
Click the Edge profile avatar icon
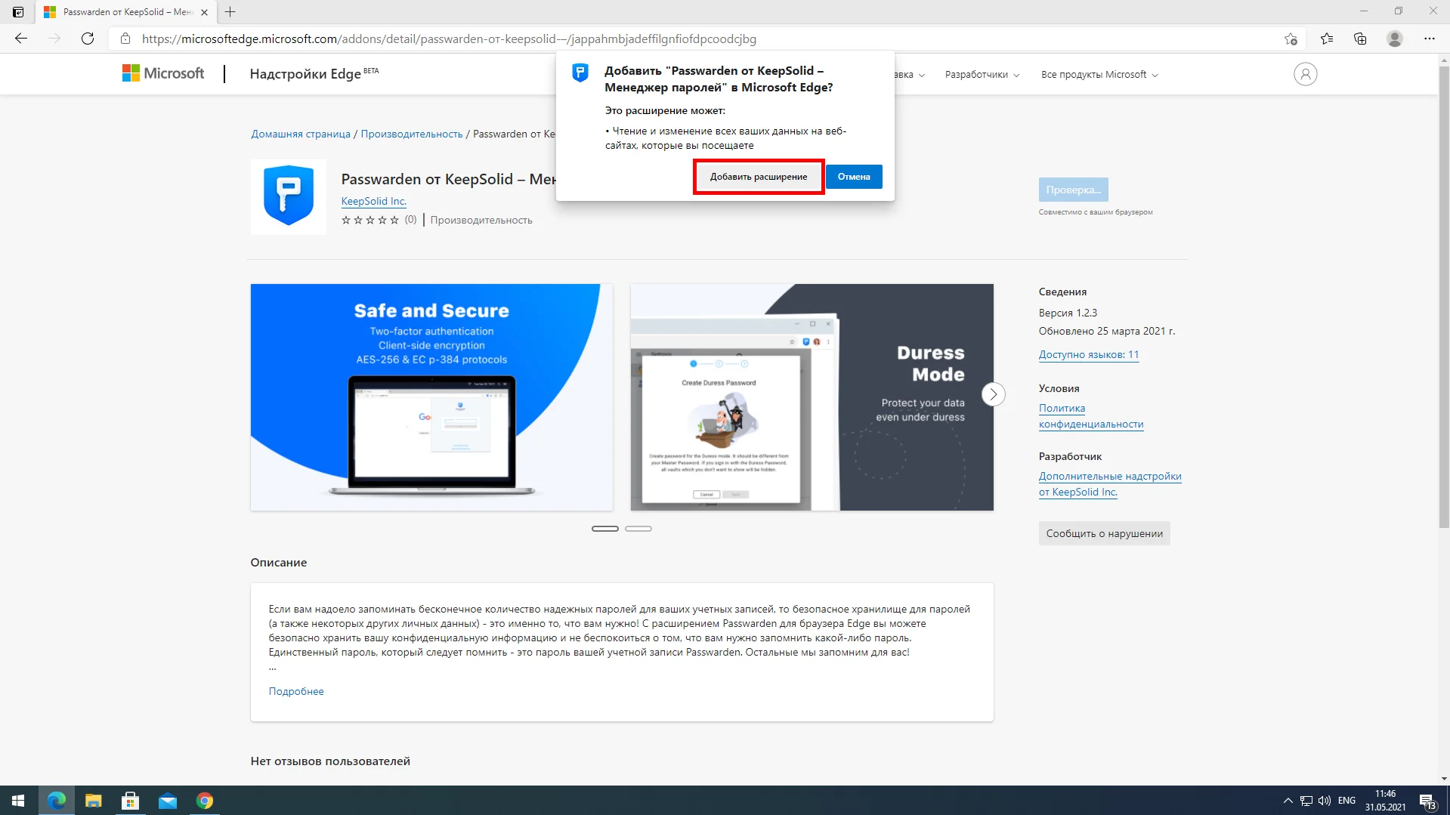pyautogui.click(x=1395, y=39)
